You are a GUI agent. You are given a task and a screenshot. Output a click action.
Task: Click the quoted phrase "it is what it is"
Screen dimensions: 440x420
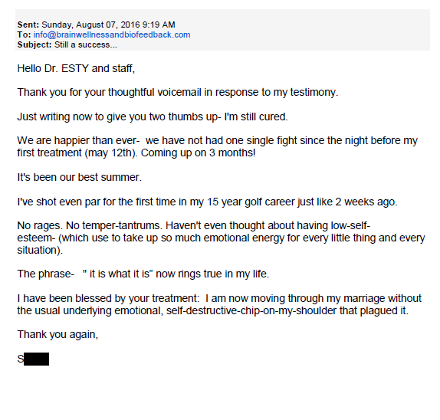coord(118,274)
